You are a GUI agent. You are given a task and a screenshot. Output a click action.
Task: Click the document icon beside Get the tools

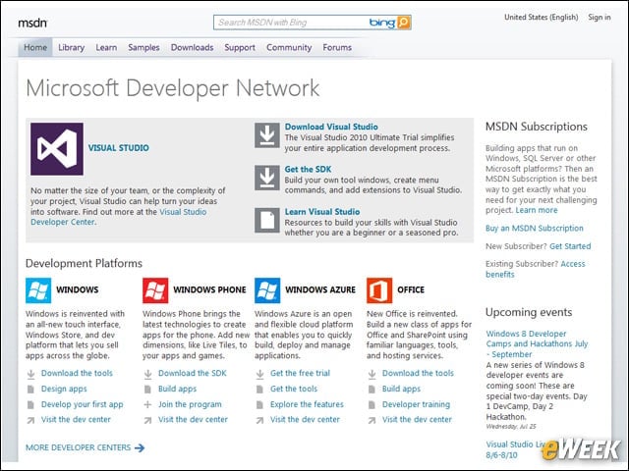[x=259, y=389]
